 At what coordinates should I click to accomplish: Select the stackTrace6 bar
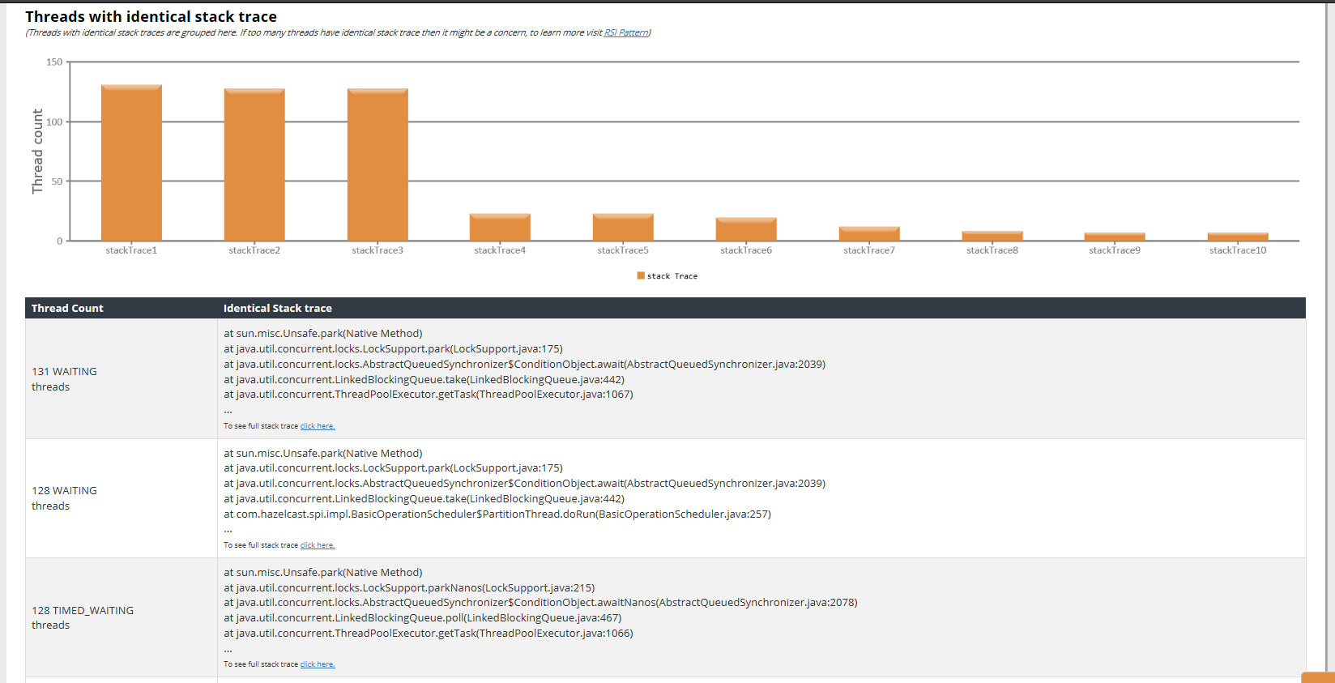click(x=746, y=229)
